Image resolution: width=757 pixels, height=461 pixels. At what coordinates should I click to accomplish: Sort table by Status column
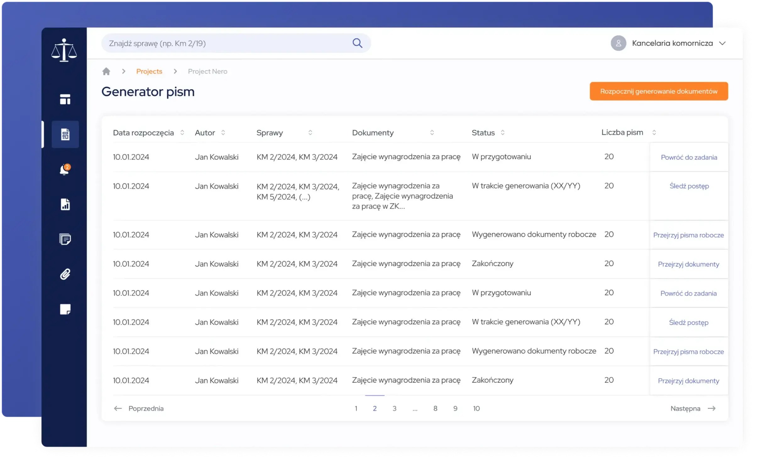tap(502, 132)
